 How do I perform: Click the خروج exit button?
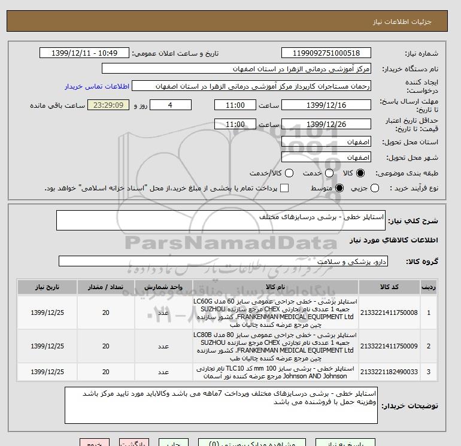95,442
